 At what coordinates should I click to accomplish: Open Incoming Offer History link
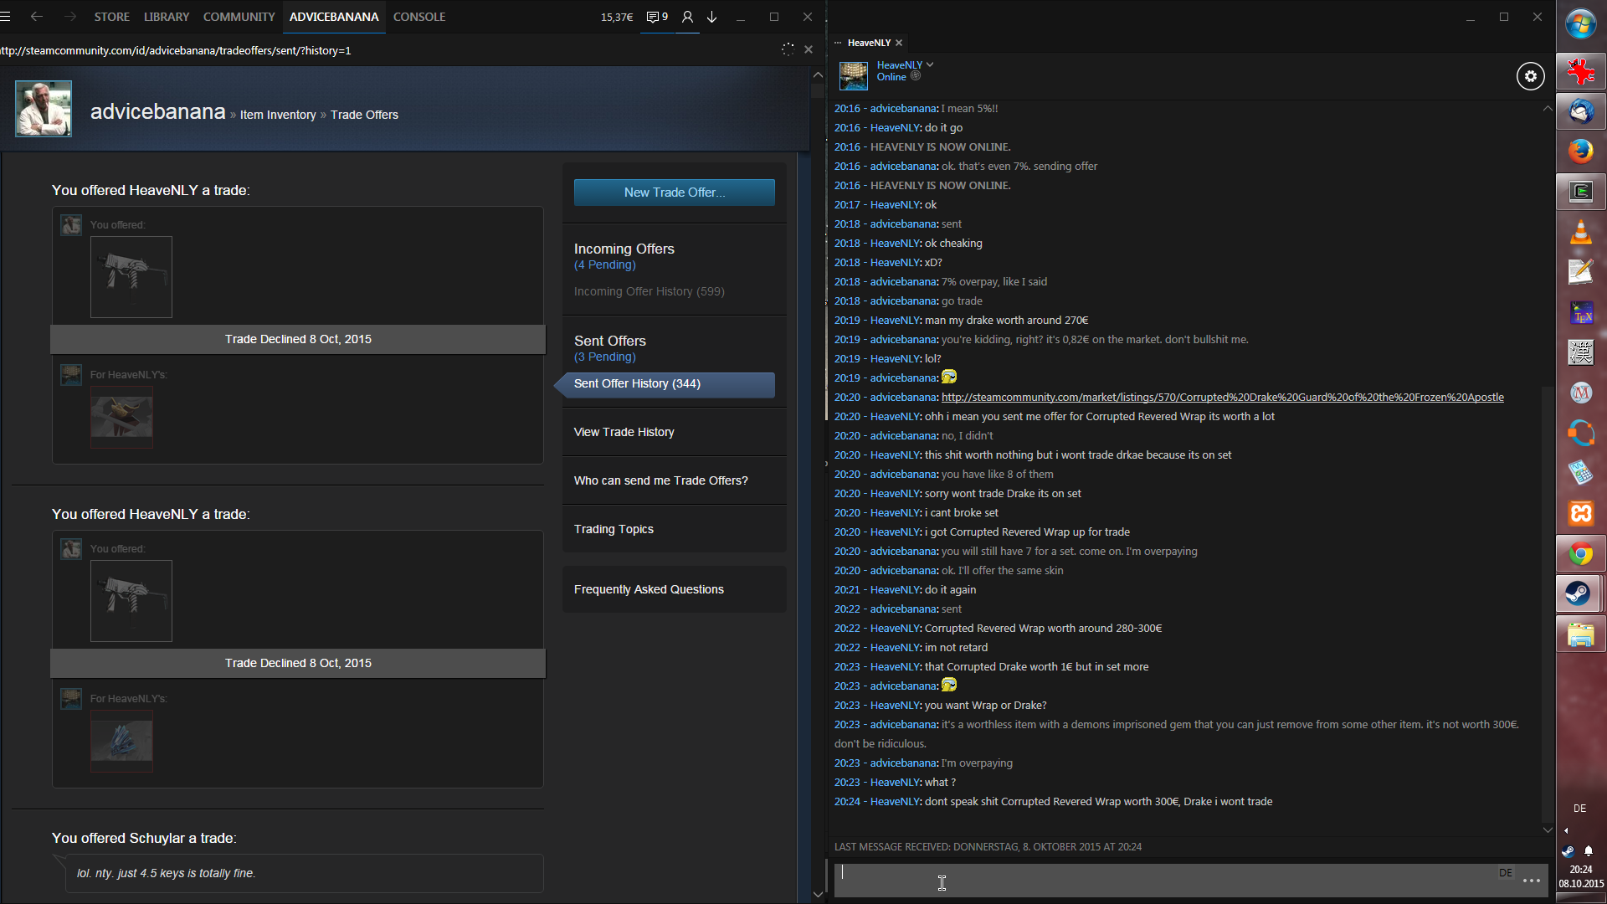point(649,291)
